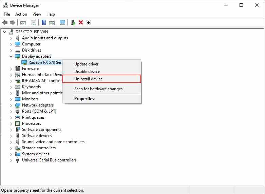Click the Processors category icon
265x194 pixels.
click(x=18, y=123)
